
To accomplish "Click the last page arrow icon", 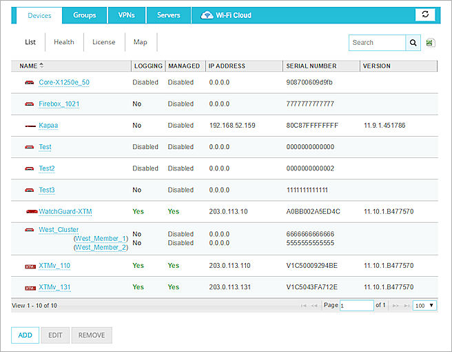I will point(407,305).
